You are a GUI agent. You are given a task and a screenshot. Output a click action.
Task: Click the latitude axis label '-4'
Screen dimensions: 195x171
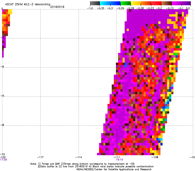(2, 67)
